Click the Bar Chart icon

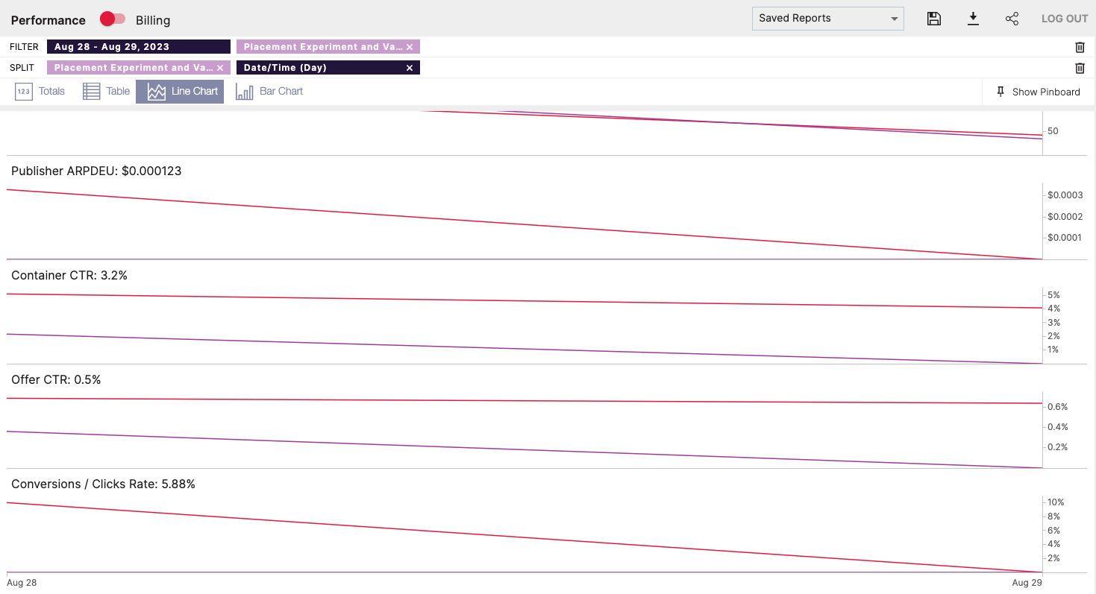click(x=245, y=92)
